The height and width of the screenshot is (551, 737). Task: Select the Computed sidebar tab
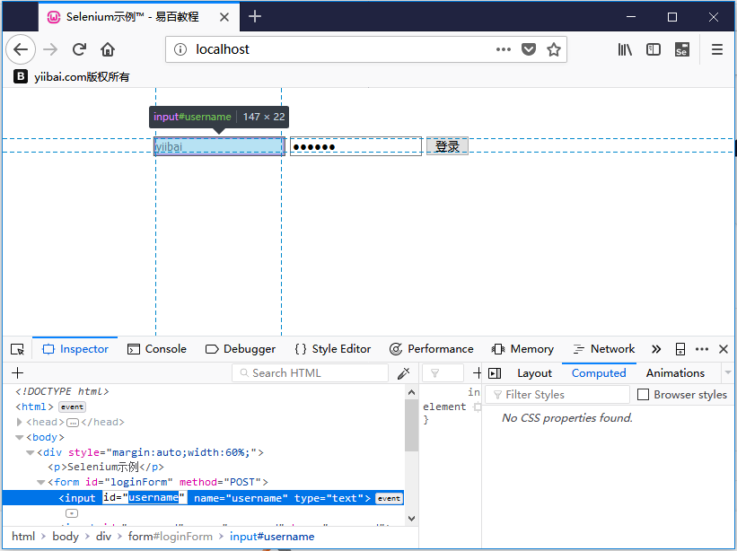point(599,373)
